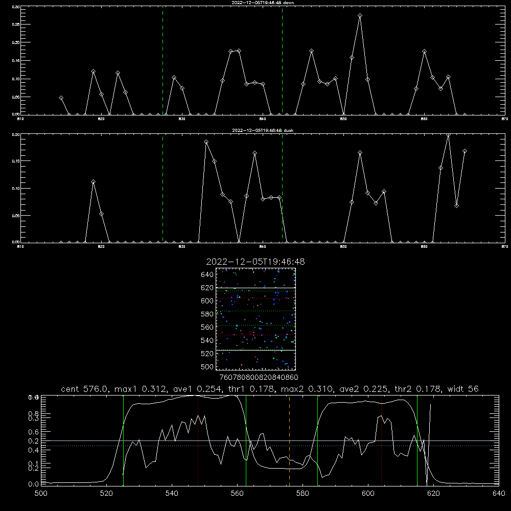This screenshot has height=511, width=511.
Task: Click the bottom plot x-axis label 580
Action: click(x=303, y=494)
